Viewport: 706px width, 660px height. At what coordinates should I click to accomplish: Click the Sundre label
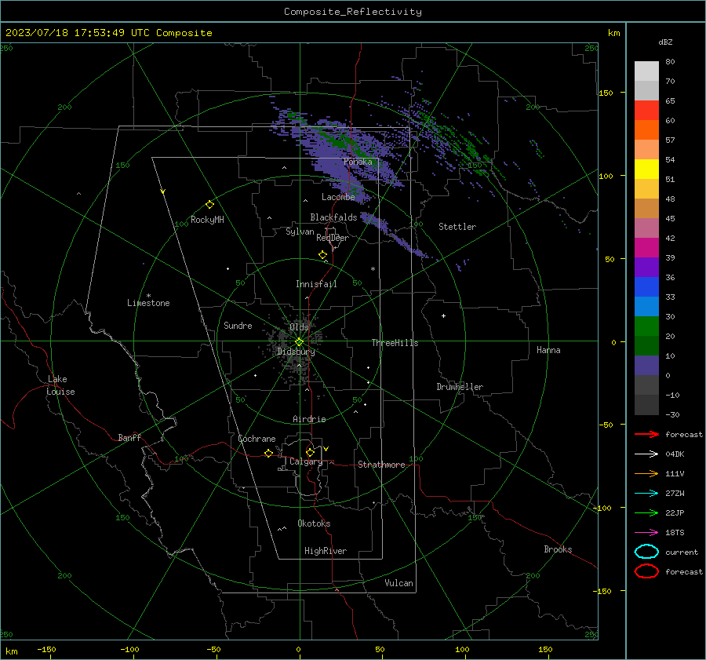[x=238, y=326]
